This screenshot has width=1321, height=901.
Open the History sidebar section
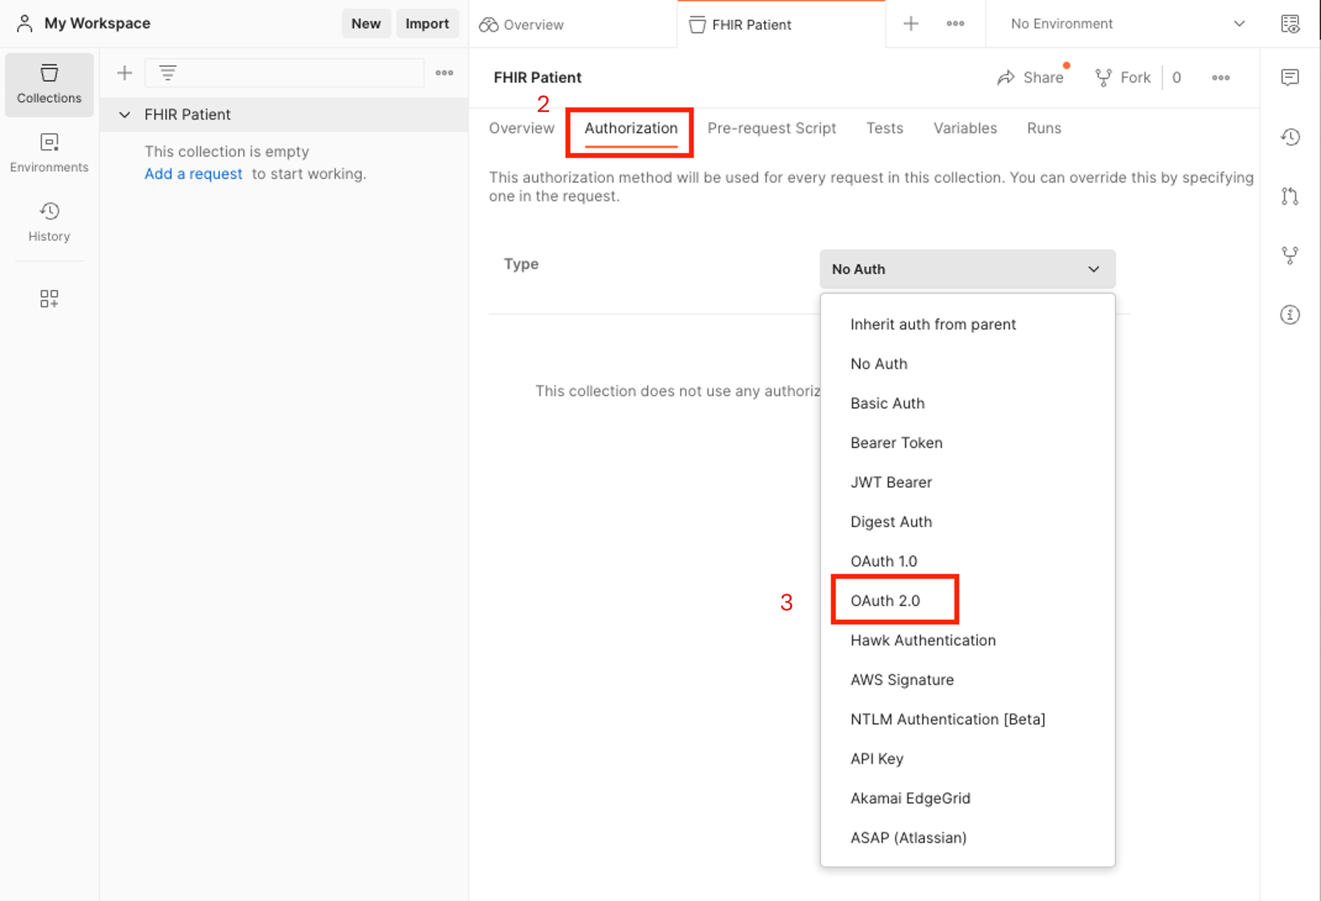(x=50, y=222)
